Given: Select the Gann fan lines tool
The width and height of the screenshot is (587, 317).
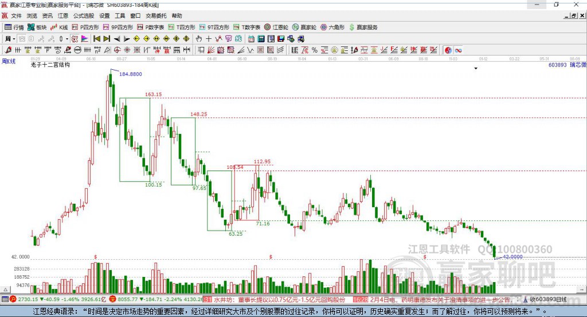Looking at the screenshot, I should (x=211, y=50).
